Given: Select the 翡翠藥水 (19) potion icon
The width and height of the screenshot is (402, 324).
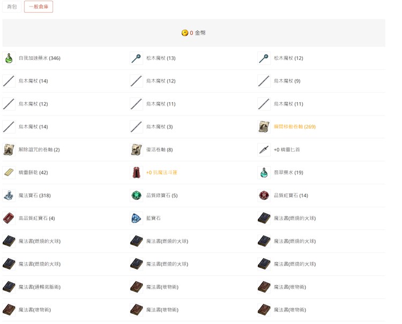Looking at the screenshot, I should click(264, 173).
